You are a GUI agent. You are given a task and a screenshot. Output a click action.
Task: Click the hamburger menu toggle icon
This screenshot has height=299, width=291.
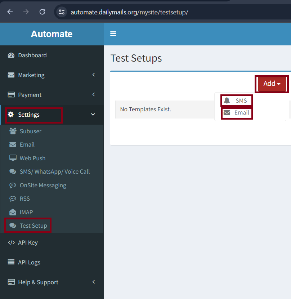coord(113,34)
